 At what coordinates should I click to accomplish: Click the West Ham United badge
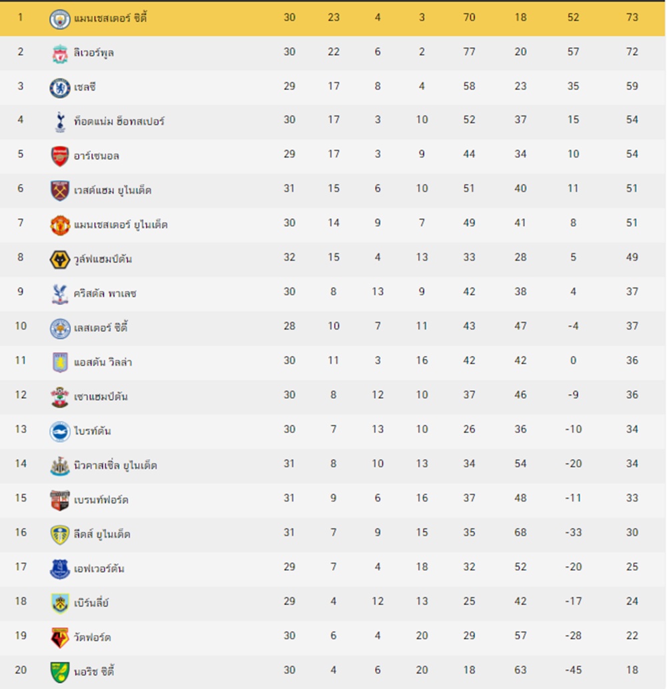60,191
